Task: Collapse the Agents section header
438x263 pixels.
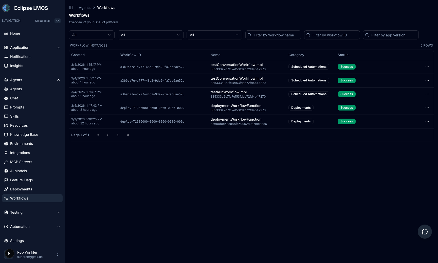Action: coord(32,80)
